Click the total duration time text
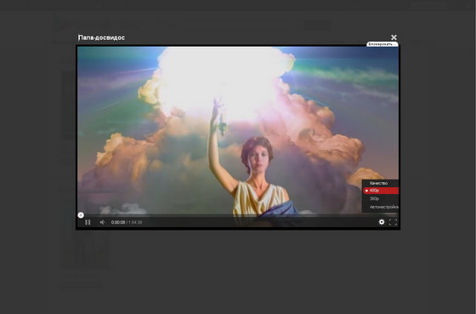 tap(135, 222)
